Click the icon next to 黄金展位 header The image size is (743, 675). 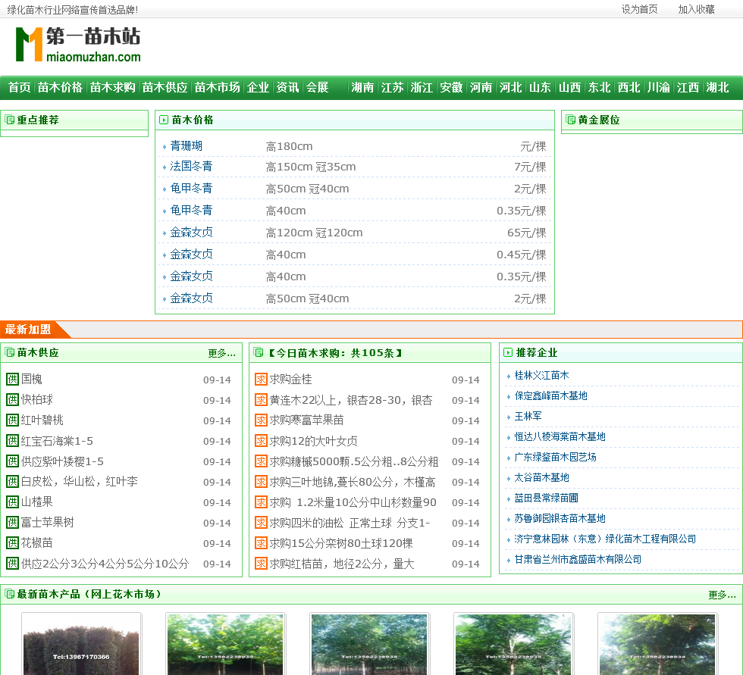tap(570, 120)
